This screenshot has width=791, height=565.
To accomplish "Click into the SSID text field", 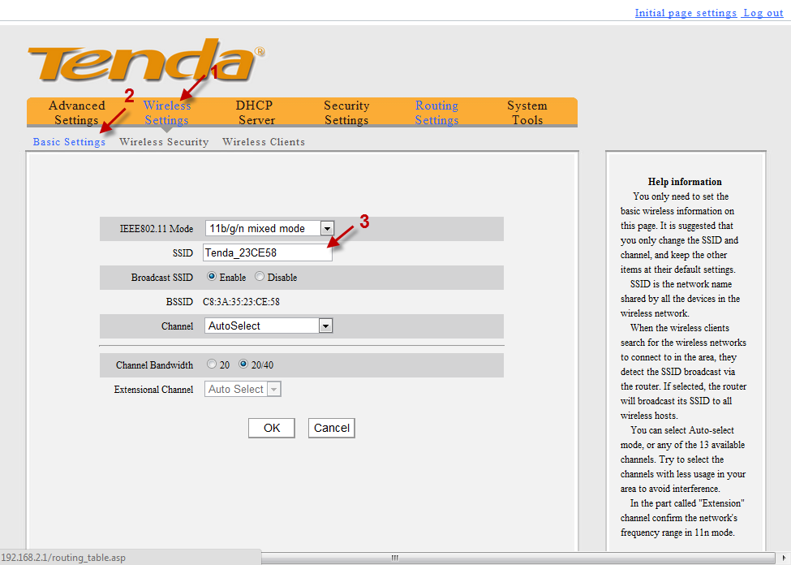I will tap(268, 252).
